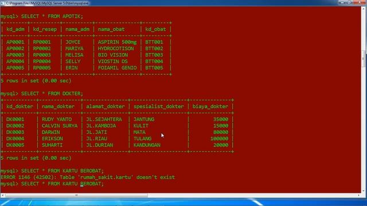This screenshot has height=206, width=367.
Task: Click the ERROR 1146 message line
Action: point(88,177)
